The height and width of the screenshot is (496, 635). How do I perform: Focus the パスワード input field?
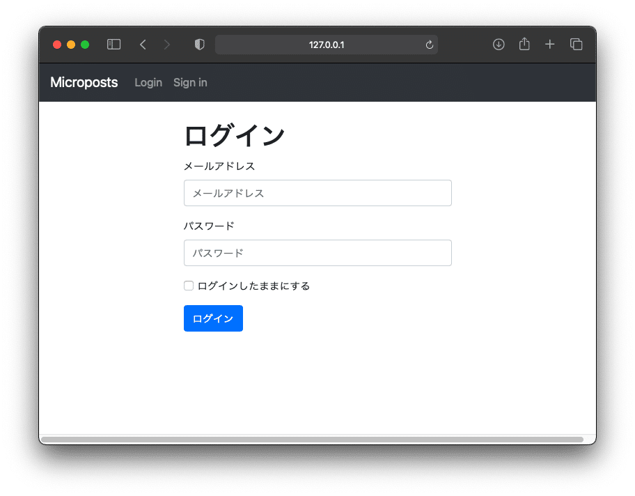317,253
